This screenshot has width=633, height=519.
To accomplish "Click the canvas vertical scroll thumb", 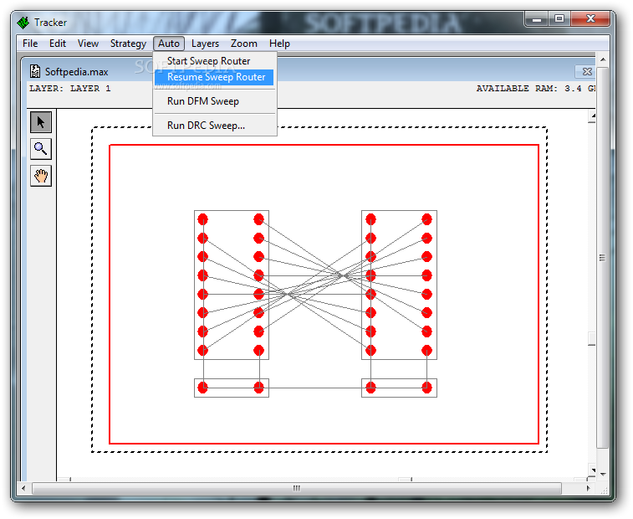I will (592, 339).
